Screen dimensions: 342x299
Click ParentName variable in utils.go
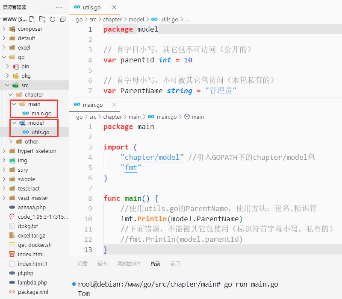point(142,91)
